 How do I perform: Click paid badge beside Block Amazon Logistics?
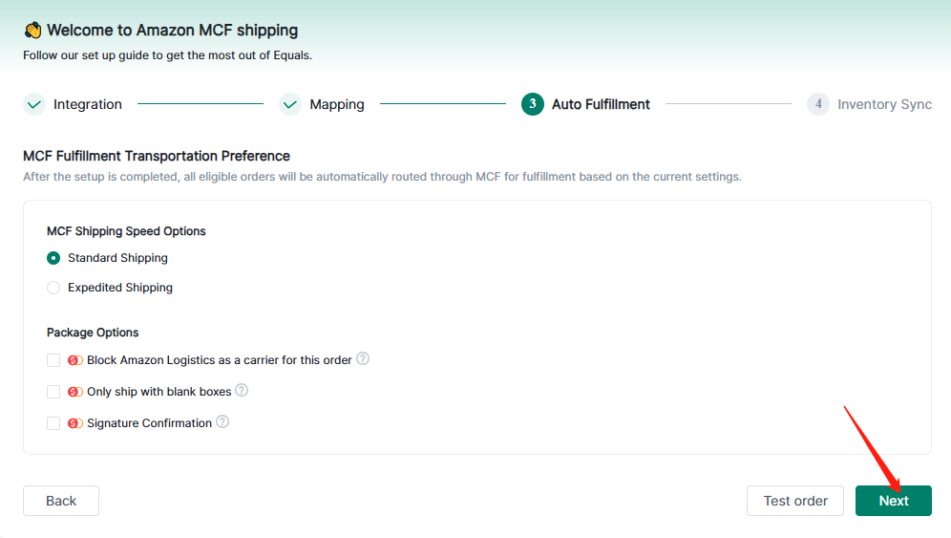click(x=75, y=360)
